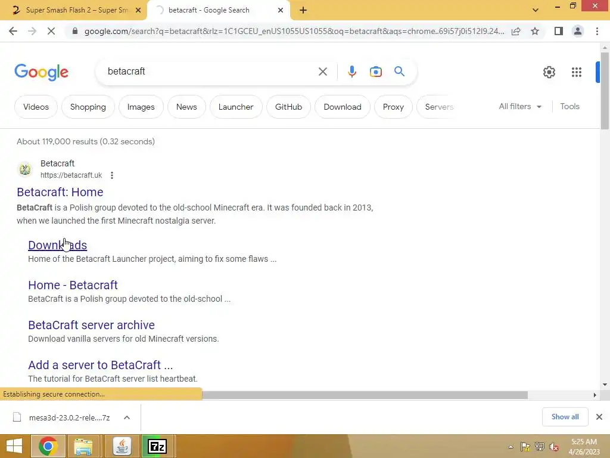Open the Home - Betacraft sitelink
610x458 pixels.
point(73,285)
